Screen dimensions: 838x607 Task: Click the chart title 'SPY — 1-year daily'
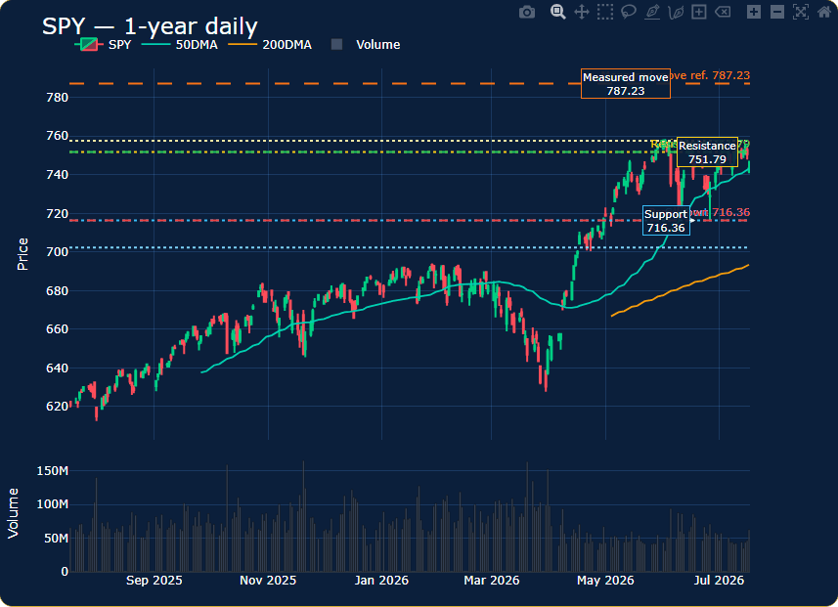tap(150, 26)
